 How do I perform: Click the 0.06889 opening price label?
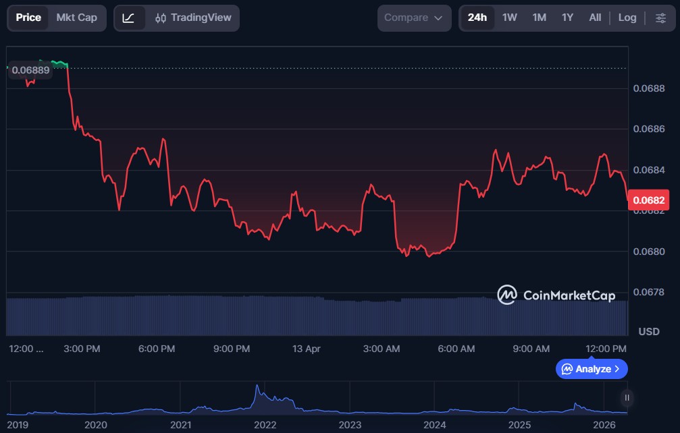30,69
